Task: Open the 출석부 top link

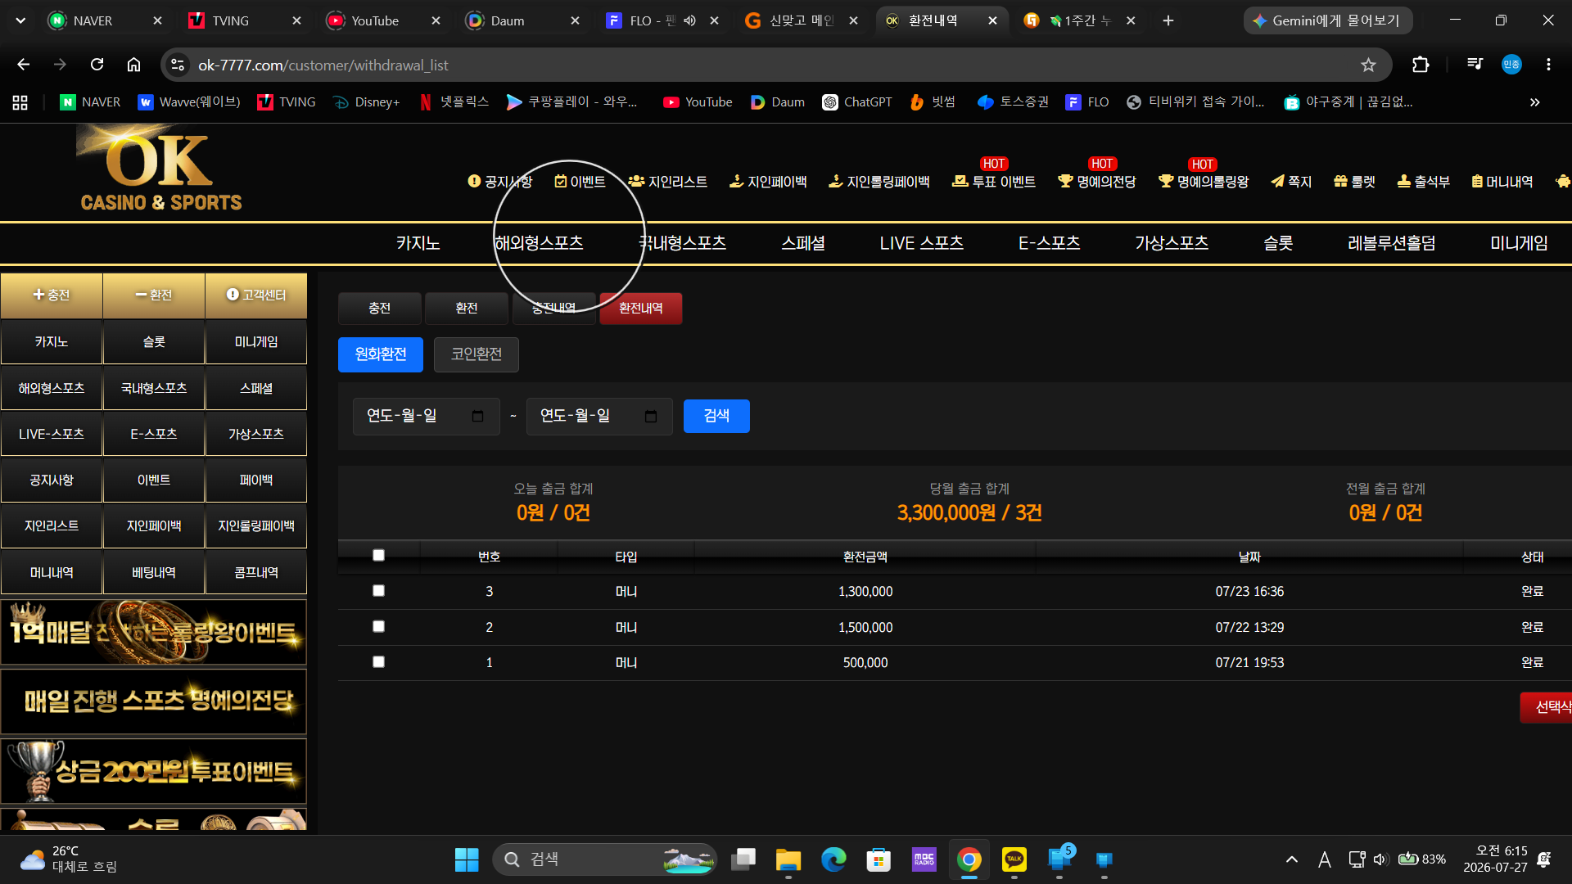Action: click(x=1423, y=182)
